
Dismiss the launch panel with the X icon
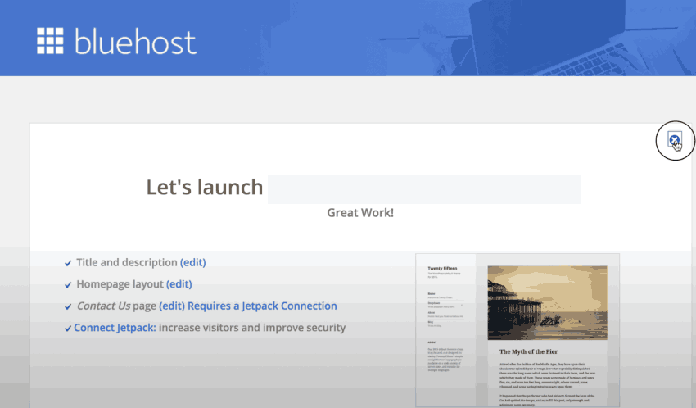coord(674,140)
